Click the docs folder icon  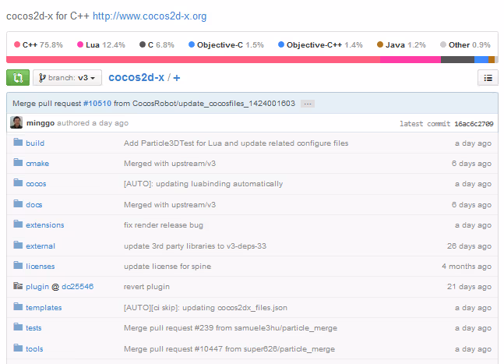(x=18, y=203)
